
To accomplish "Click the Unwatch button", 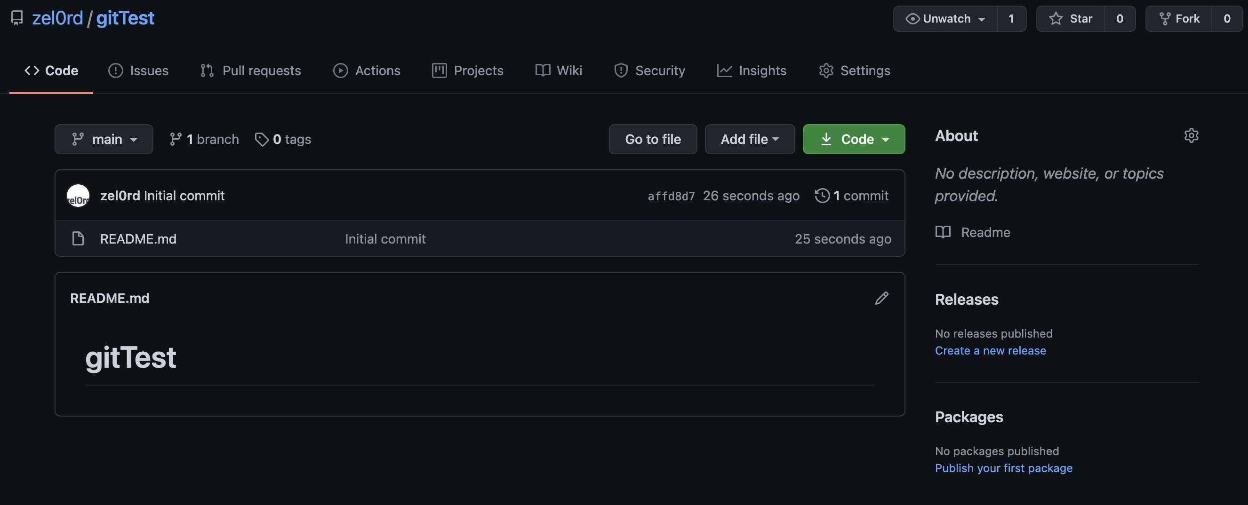I will [x=945, y=18].
